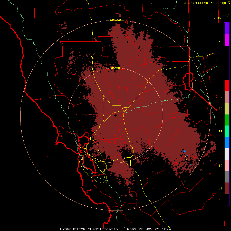
Task: Click the 'RF' legend label
Action: tap(220, 29)
